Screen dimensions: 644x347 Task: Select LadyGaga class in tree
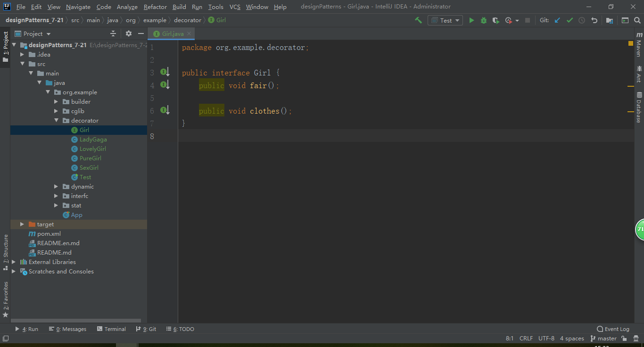point(93,140)
